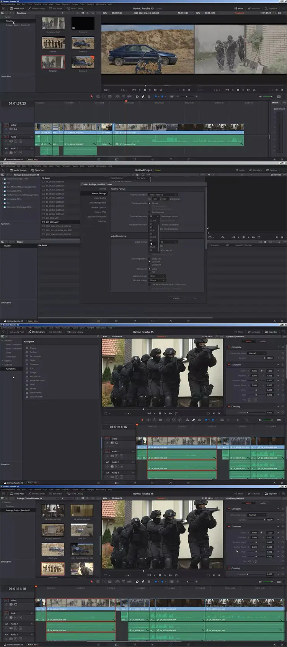Open Color Management in Project Settings

tap(98, 203)
